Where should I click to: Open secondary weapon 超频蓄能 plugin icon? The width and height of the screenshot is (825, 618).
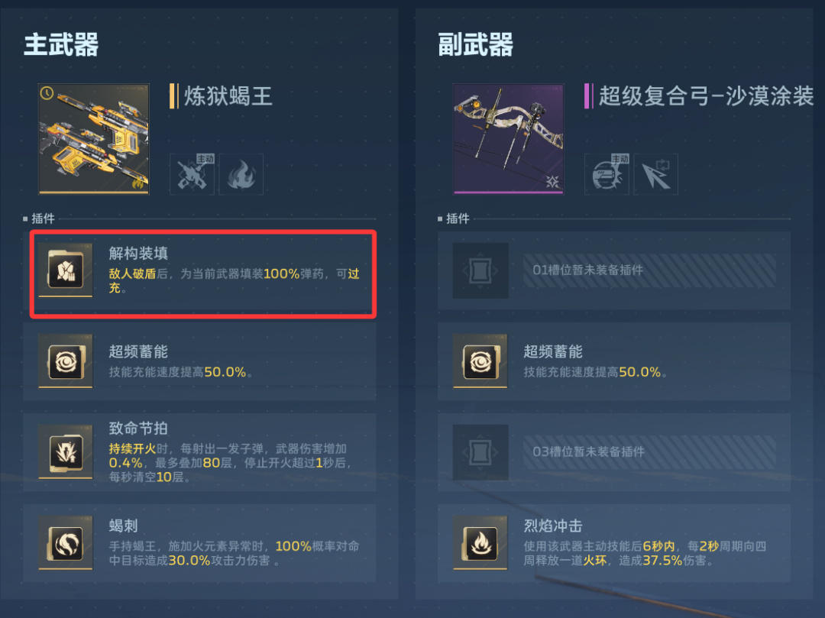[x=480, y=361]
